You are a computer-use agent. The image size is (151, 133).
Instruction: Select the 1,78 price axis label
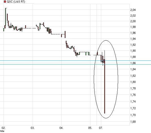tap(133, 88)
